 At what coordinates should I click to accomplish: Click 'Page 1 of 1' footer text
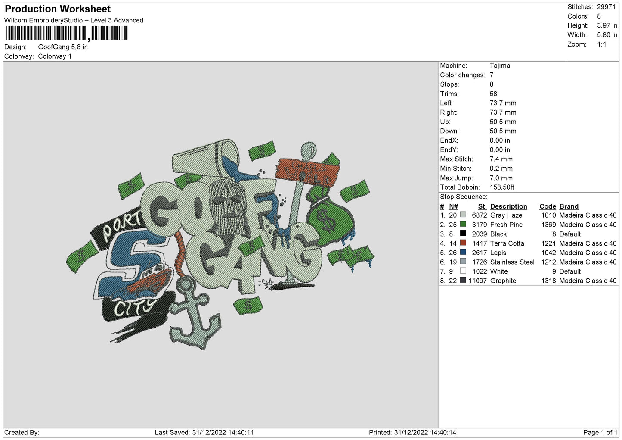click(600, 432)
